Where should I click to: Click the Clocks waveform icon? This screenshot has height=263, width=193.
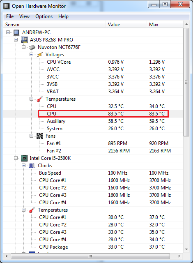pyautogui.click(x=32, y=166)
